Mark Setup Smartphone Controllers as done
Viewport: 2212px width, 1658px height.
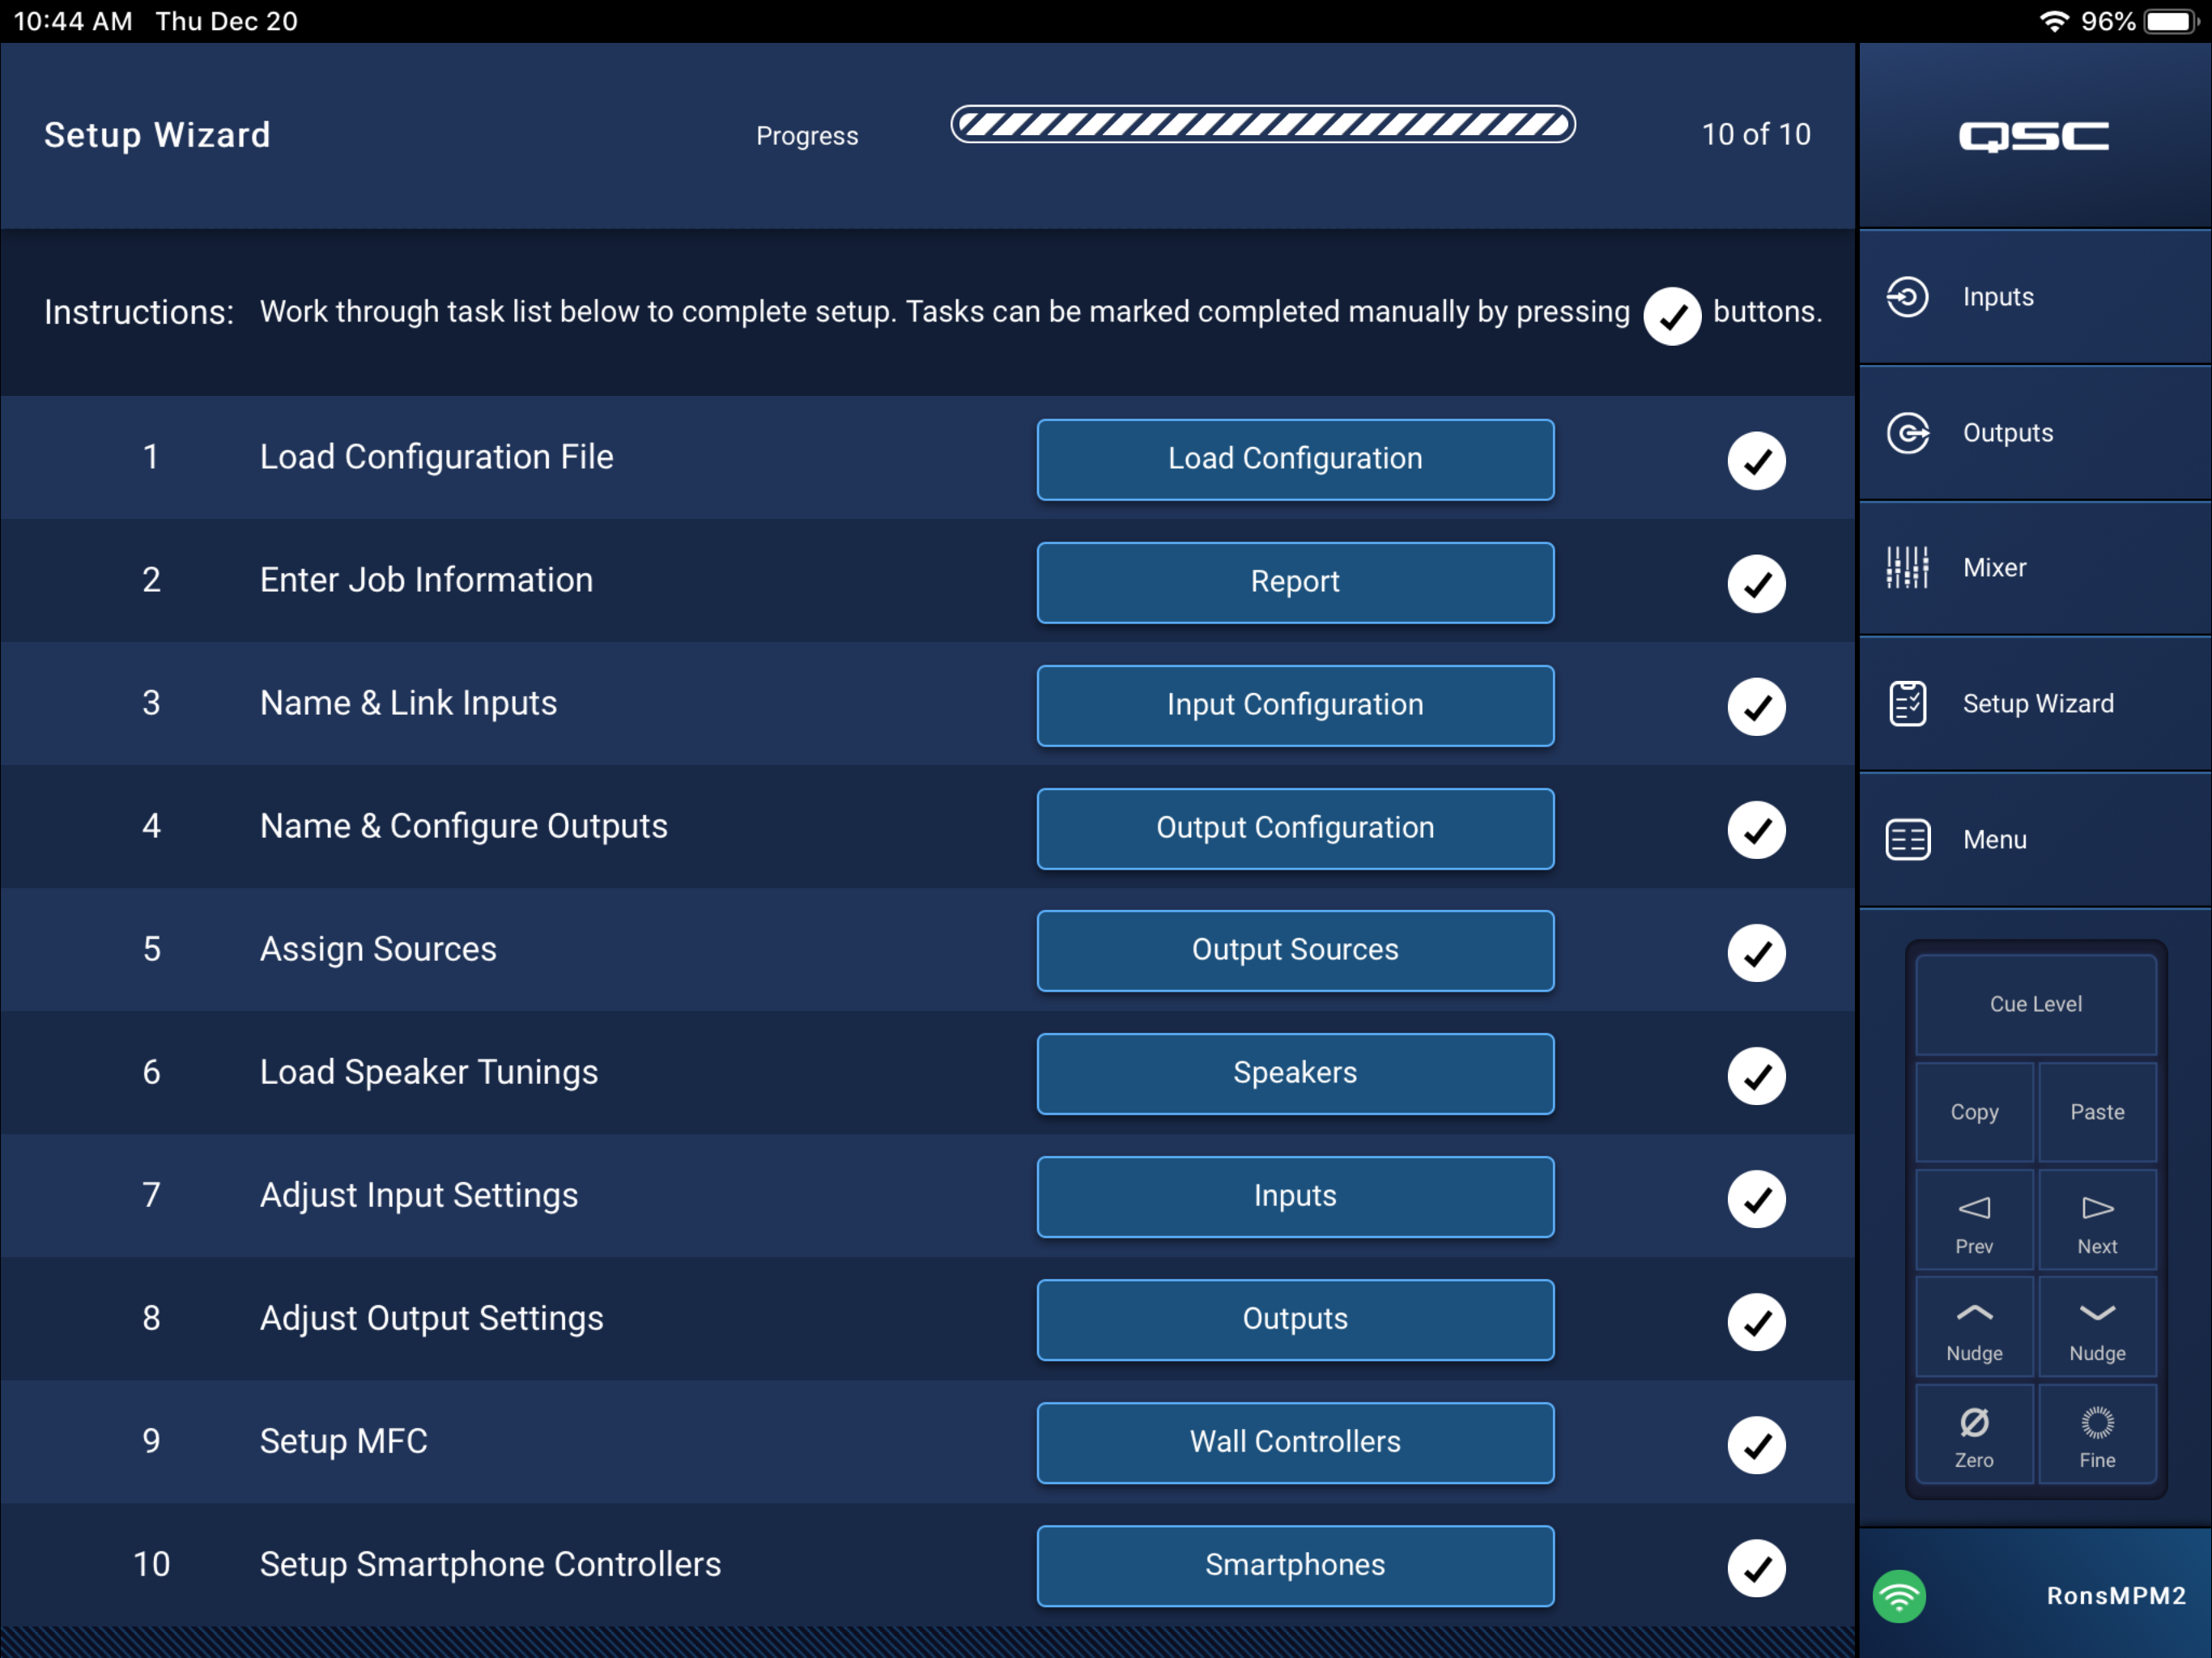point(1757,1568)
